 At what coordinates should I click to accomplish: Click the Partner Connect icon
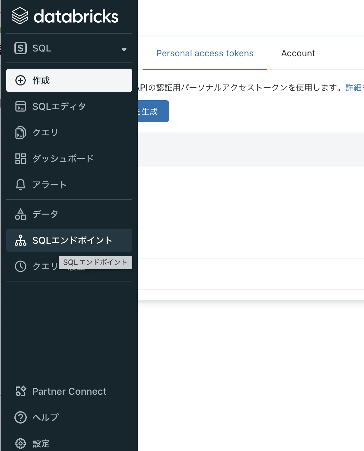[x=21, y=391]
